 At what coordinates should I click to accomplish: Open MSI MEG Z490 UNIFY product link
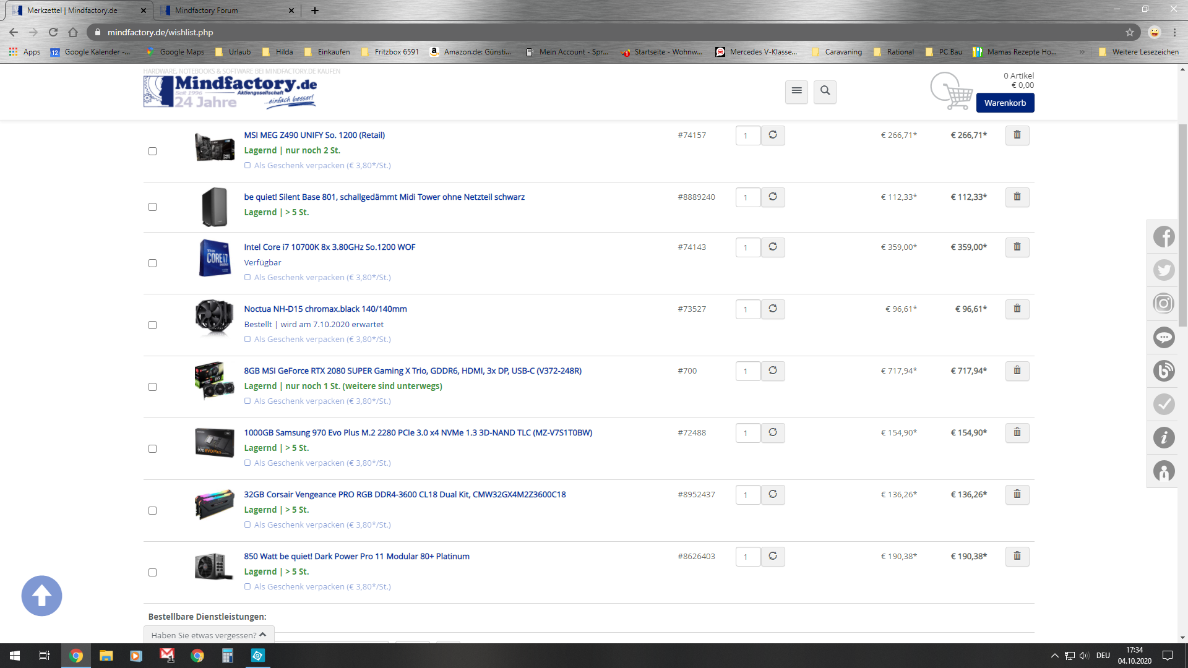click(x=314, y=135)
